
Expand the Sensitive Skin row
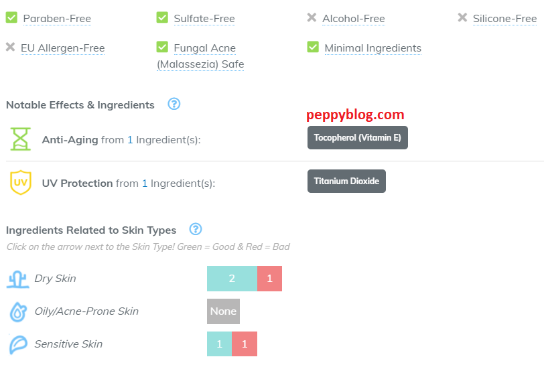(68, 344)
